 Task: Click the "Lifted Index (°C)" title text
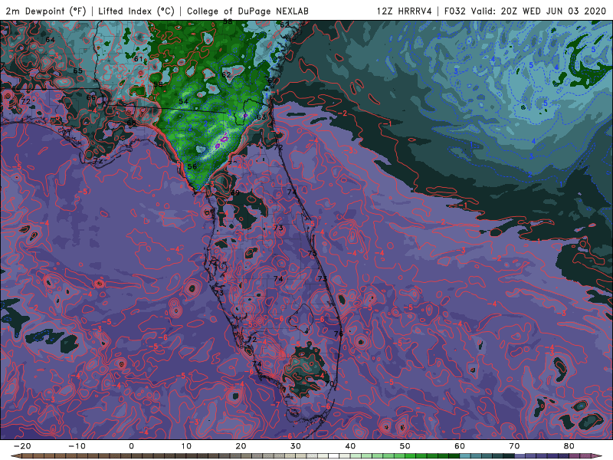(136, 11)
